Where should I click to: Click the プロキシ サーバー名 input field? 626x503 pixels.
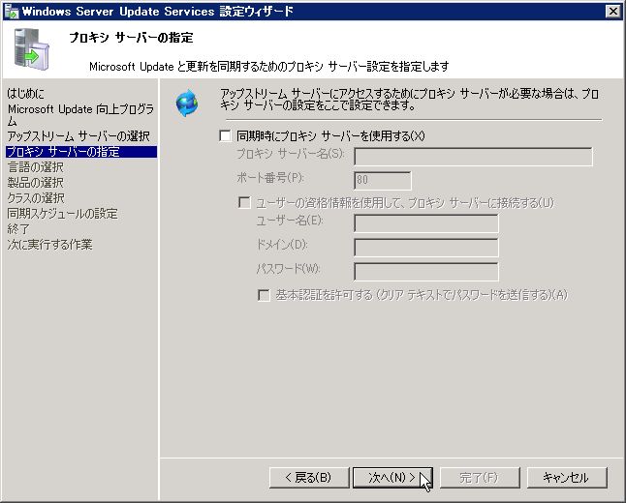[474, 157]
